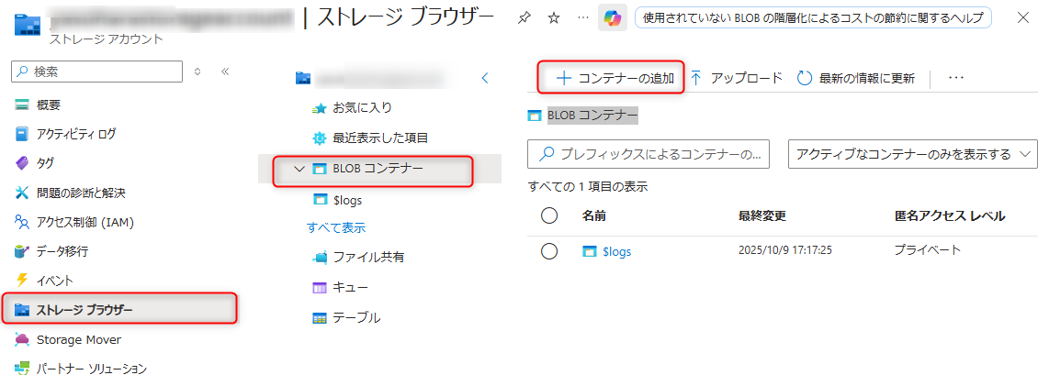Collapse the left sidebar menu chevrons
The width and height of the screenshot is (1049, 375).
point(225,71)
